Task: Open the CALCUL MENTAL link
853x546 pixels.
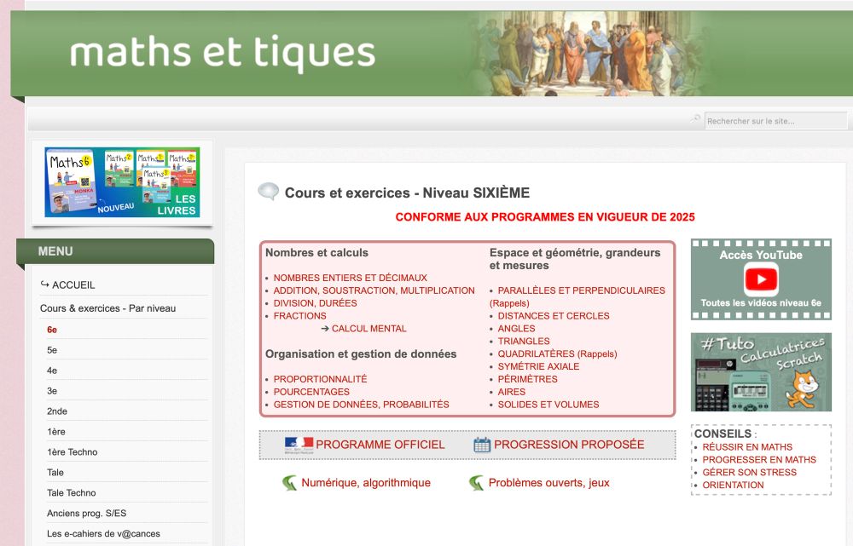Action: [x=368, y=329]
